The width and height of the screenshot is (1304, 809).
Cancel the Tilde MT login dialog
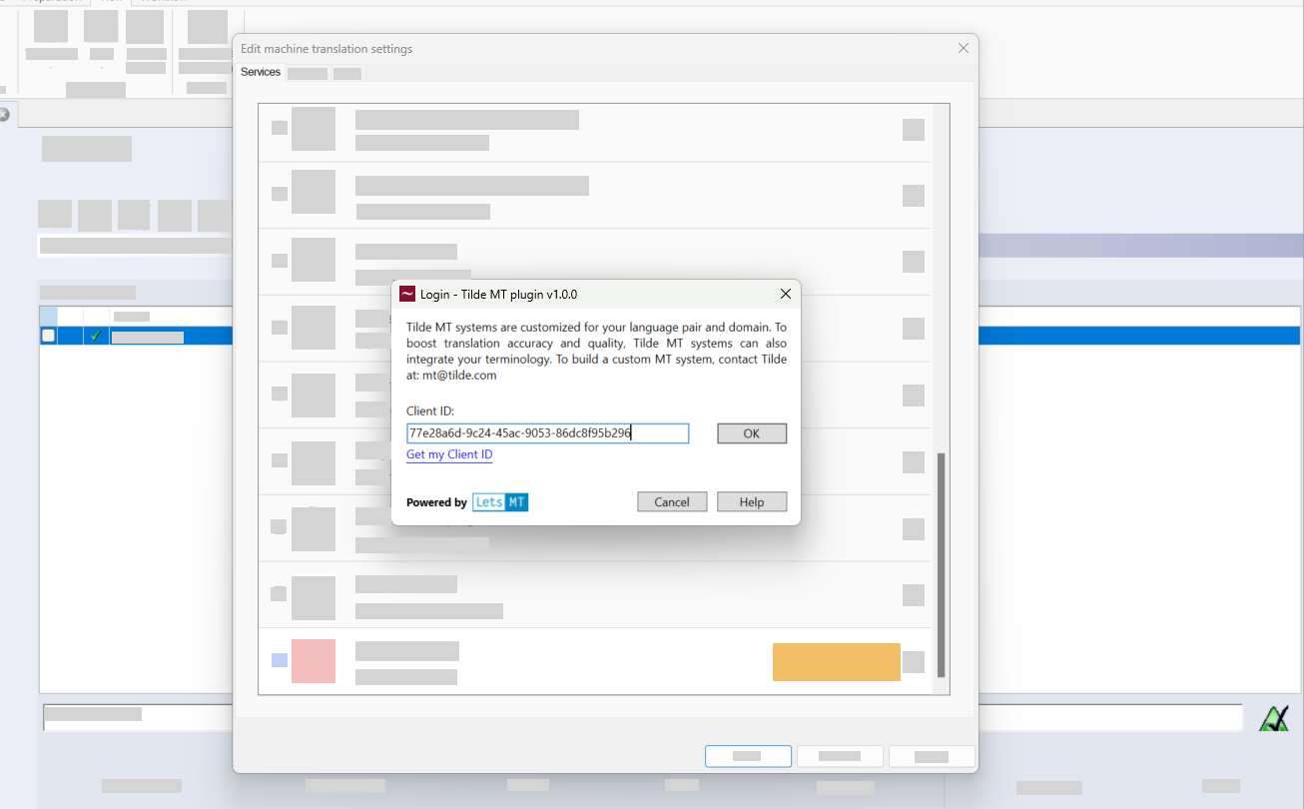pos(672,501)
